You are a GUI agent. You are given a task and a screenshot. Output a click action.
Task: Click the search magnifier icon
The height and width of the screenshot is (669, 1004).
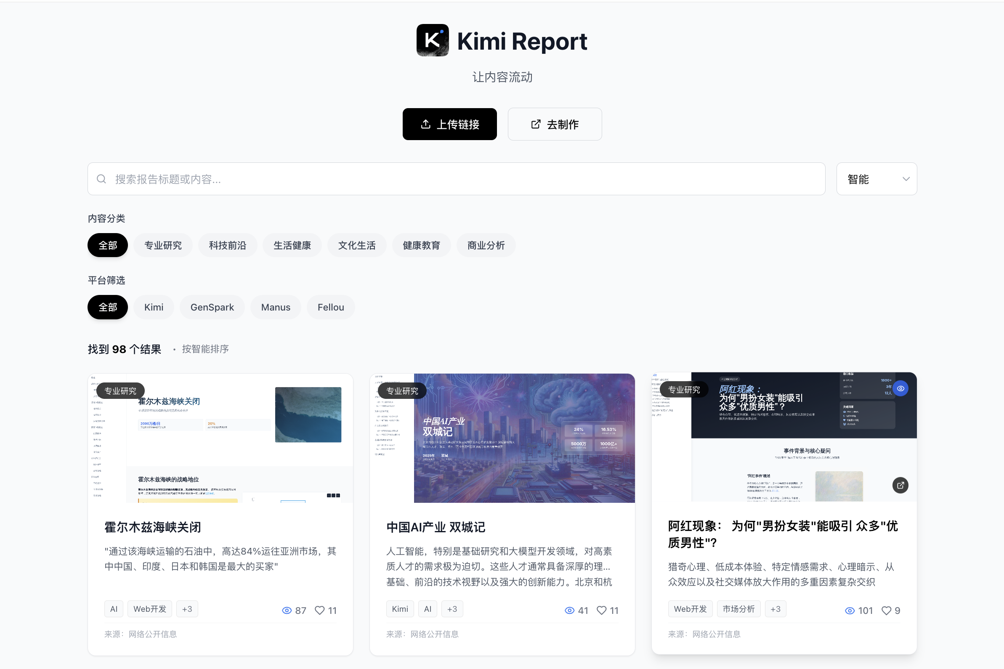[x=101, y=179]
